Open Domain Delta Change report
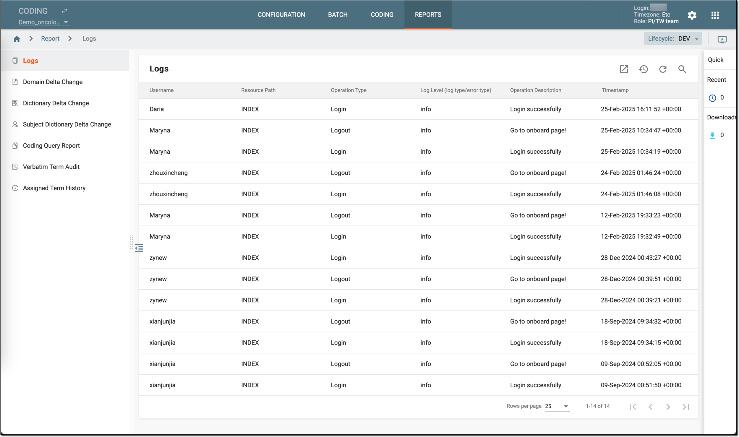The image size is (739, 437). [x=65, y=82]
